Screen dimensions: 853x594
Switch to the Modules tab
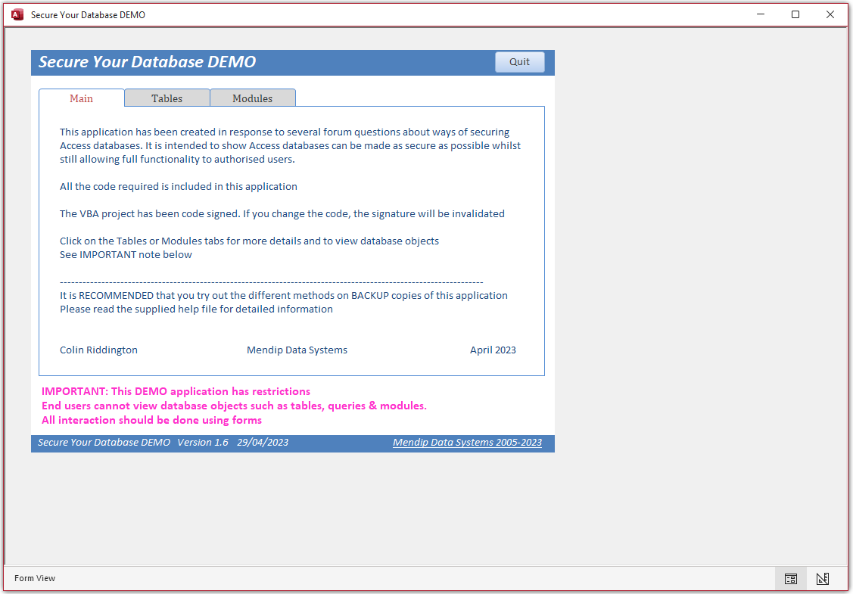pos(253,98)
